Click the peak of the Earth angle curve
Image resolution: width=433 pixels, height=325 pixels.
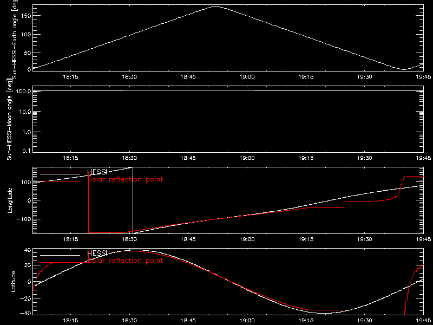click(x=215, y=6)
